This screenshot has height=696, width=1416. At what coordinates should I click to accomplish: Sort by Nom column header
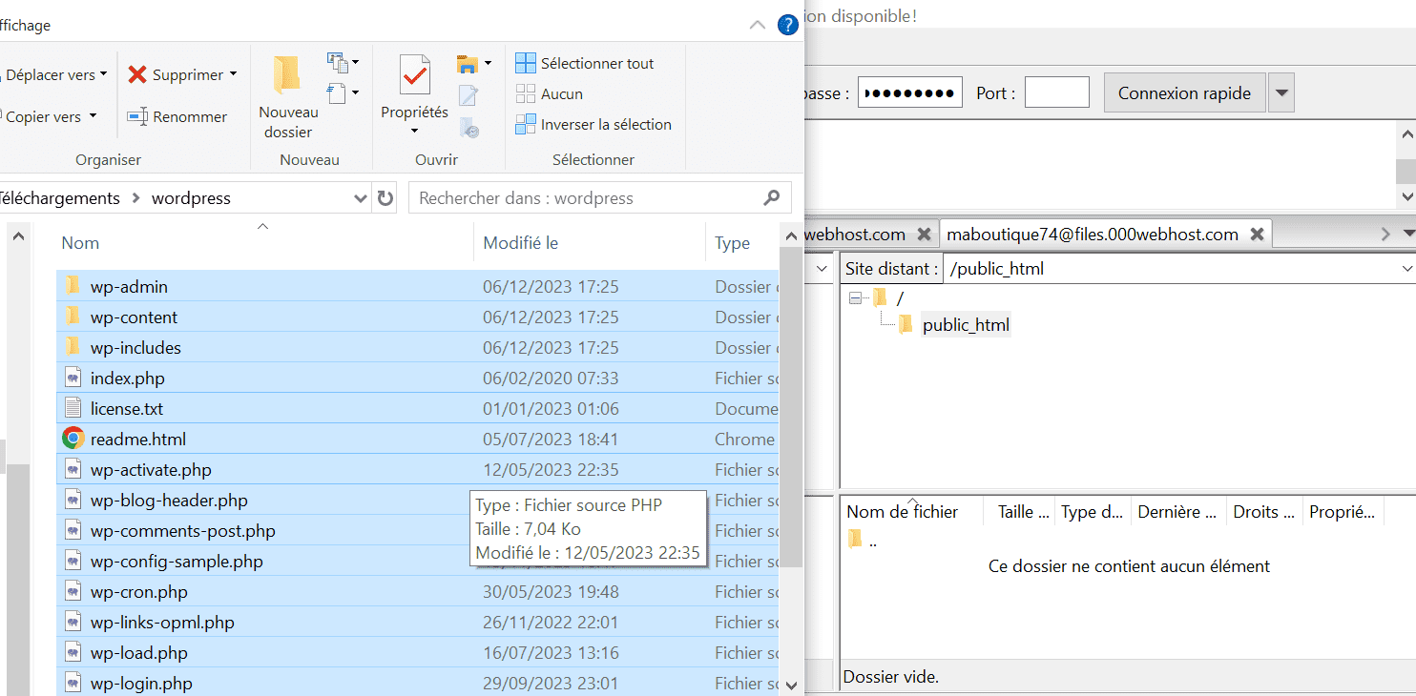[x=80, y=243]
